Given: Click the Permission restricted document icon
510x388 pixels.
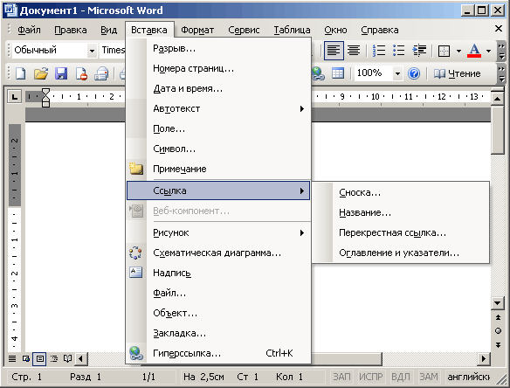Looking at the screenshot, I should pyautogui.click(x=81, y=73).
